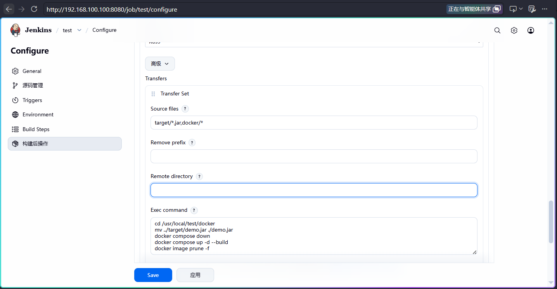Click the scrollbar down arrow
Viewport: 557px width, 289px height.
[551, 282]
